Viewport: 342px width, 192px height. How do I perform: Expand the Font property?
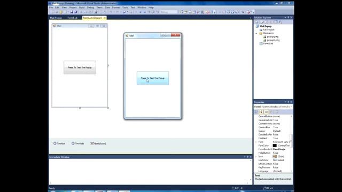click(256, 142)
